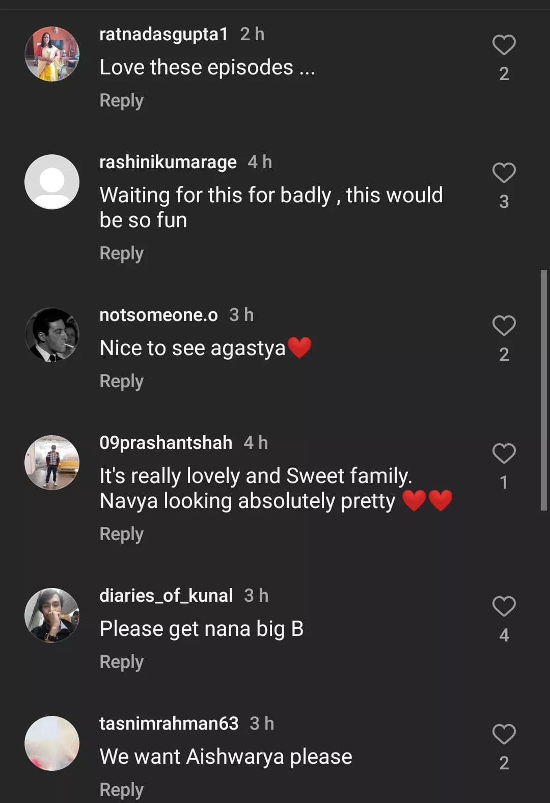550x803 pixels.
Task: Open username tasnimrahman63
Action: click(x=169, y=724)
